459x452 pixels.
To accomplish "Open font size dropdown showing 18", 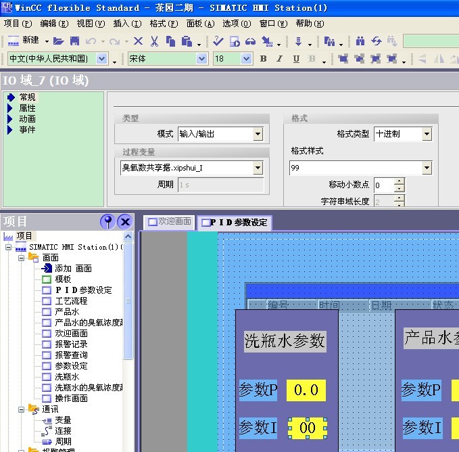I will 247,59.
